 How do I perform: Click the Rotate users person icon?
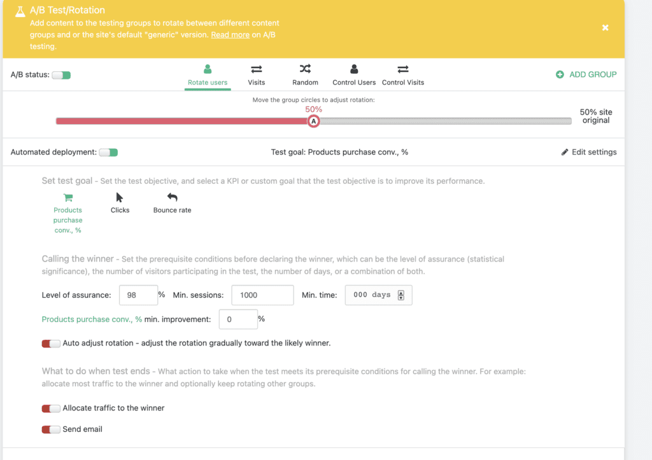[208, 69]
